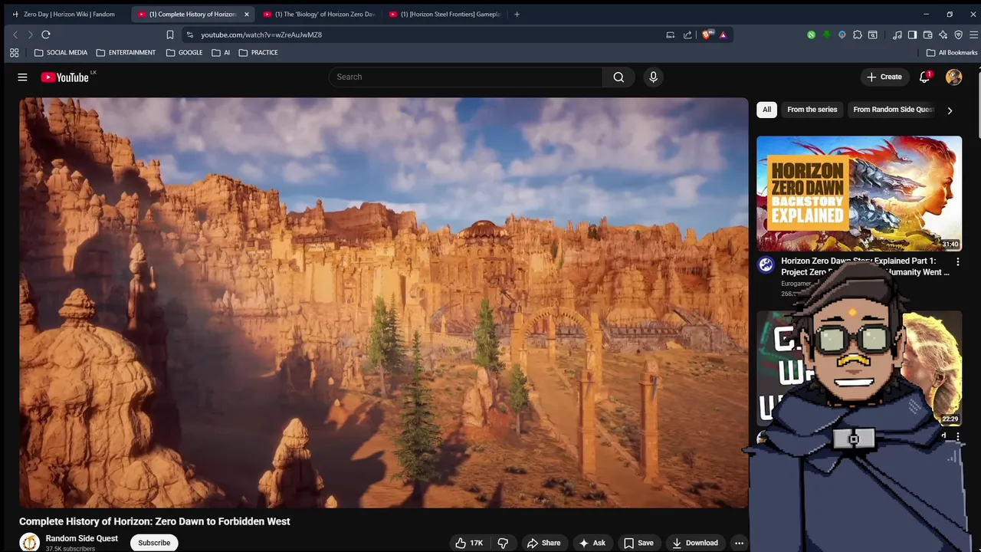Open the browser music note playlist icon
Image resolution: width=981 pixels, height=552 pixels.
tap(897, 34)
